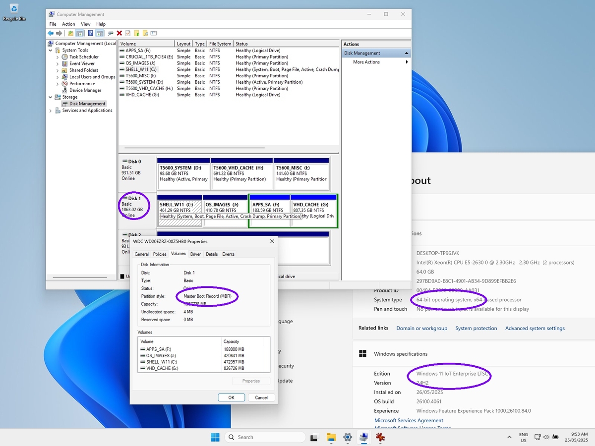Click the Computer Management taskbar icon
The height and width of the screenshot is (446, 595).
tap(364, 437)
